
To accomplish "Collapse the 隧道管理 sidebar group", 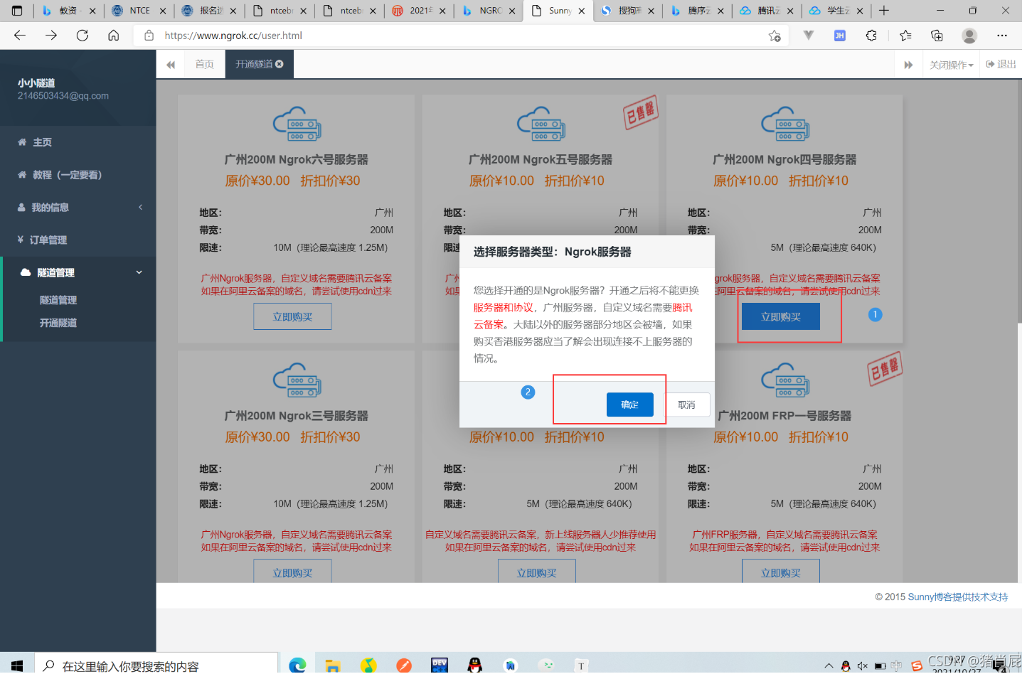I will pos(78,274).
